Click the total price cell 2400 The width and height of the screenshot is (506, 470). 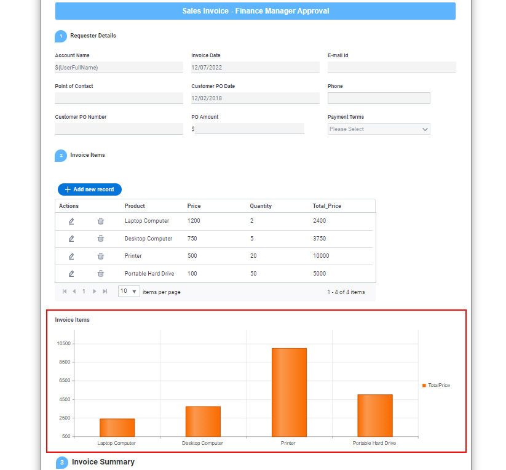click(320, 221)
